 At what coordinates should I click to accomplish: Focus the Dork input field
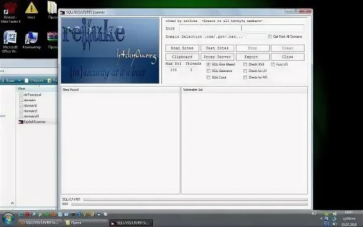click(241, 28)
